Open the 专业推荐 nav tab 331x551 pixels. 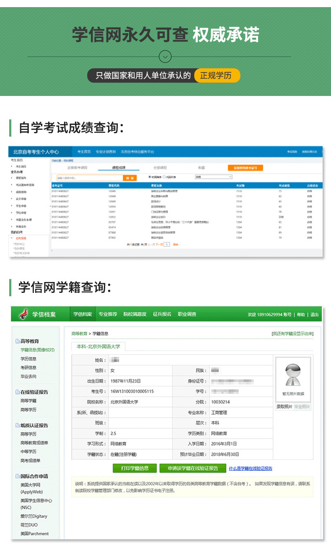coord(108,314)
